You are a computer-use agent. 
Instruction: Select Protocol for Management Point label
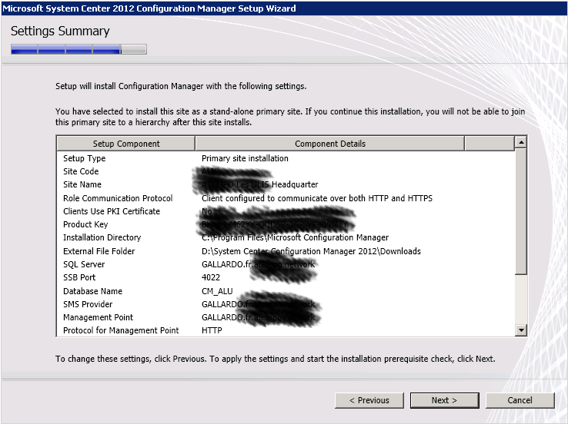pyautogui.click(x=121, y=330)
